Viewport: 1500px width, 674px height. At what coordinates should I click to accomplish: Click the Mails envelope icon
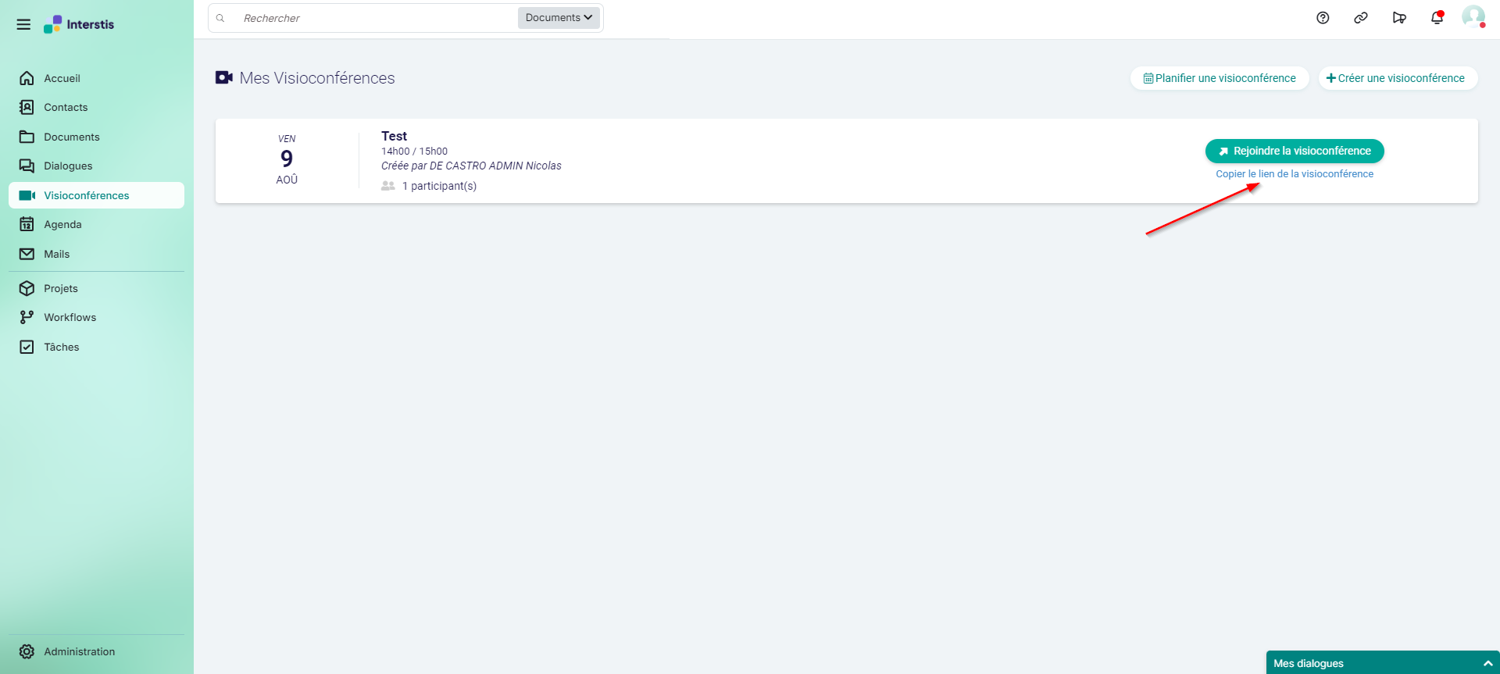click(27, 254)
